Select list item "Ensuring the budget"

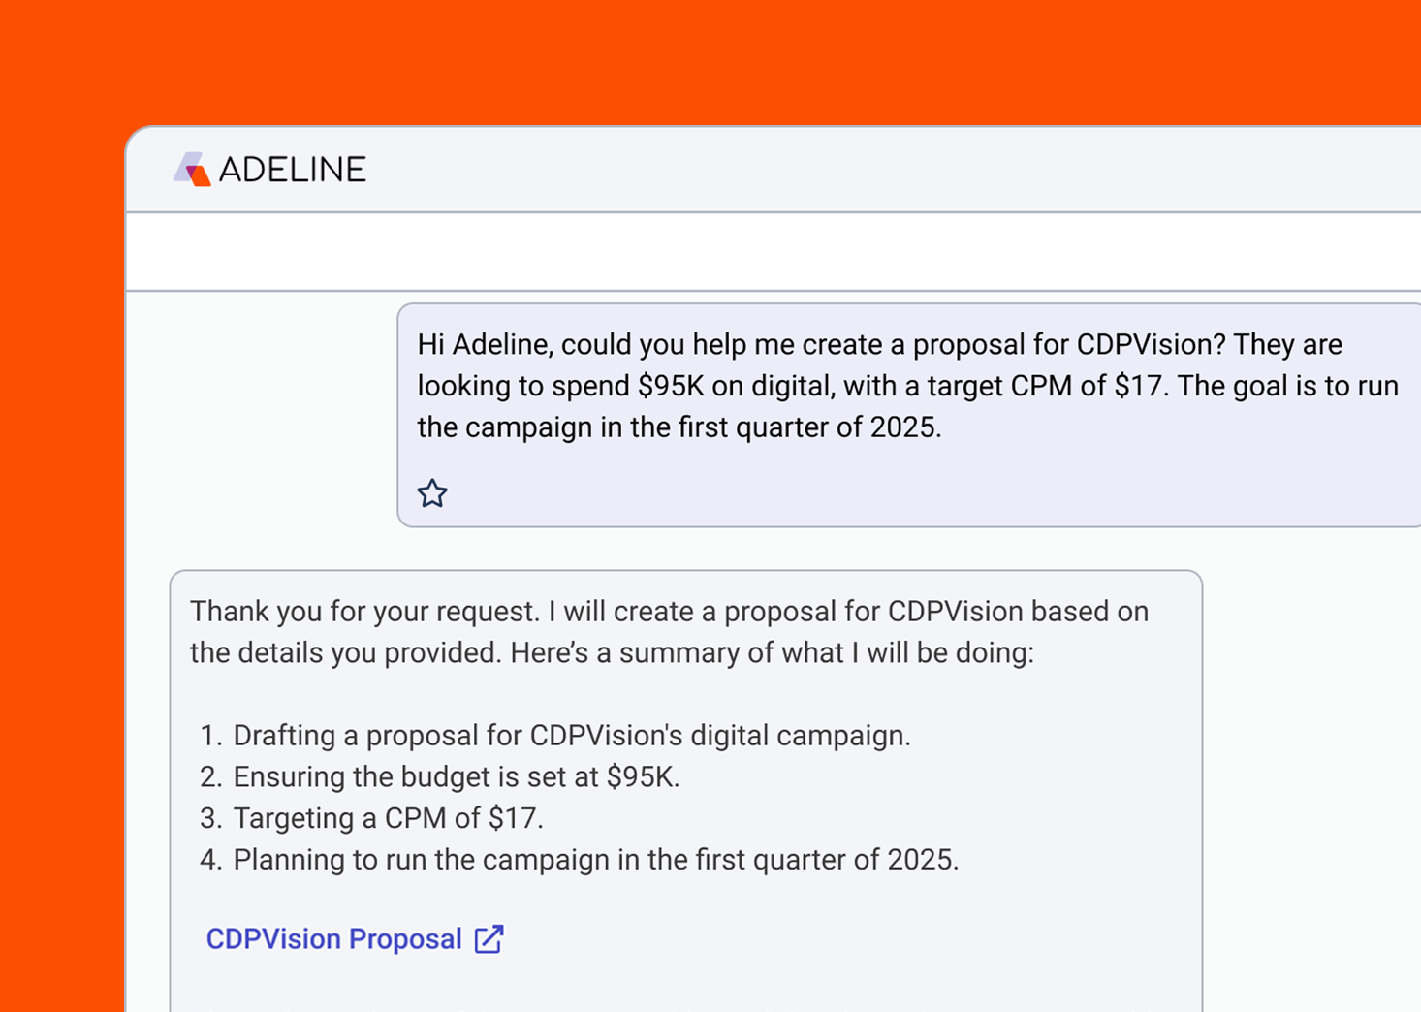(456, 777)
